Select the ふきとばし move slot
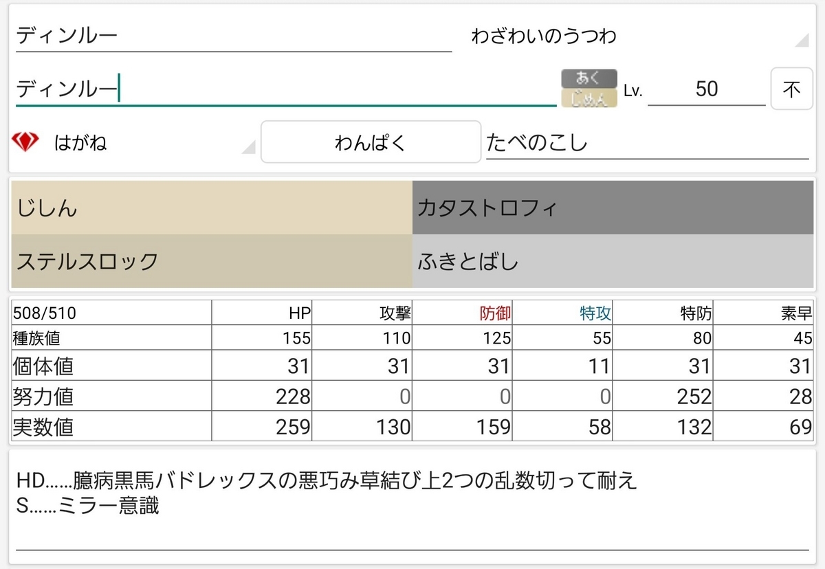825x569 pixels. (x=613, y=261)
